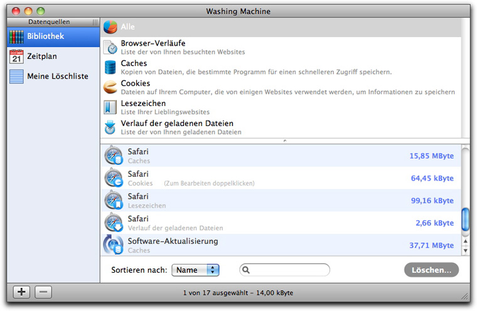Click the scrollbar up arrow in lower list
The width and height of the screenshot is (477, 311).
[466, 241]
